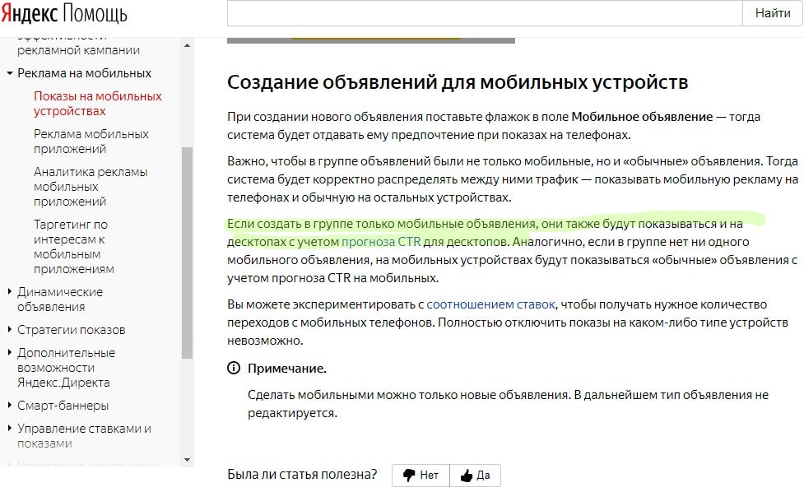Expand the Смарт-баннеры section arrow
The width and height of the screenshot is (804, 492).
[9, 406]
